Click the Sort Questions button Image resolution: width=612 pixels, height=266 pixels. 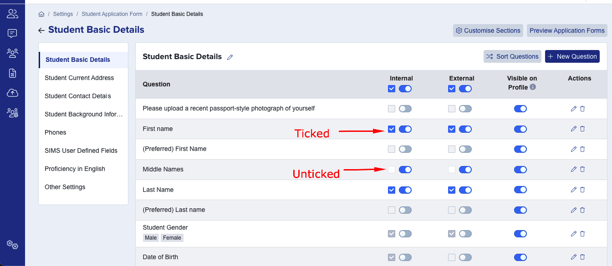click(512, 56)
